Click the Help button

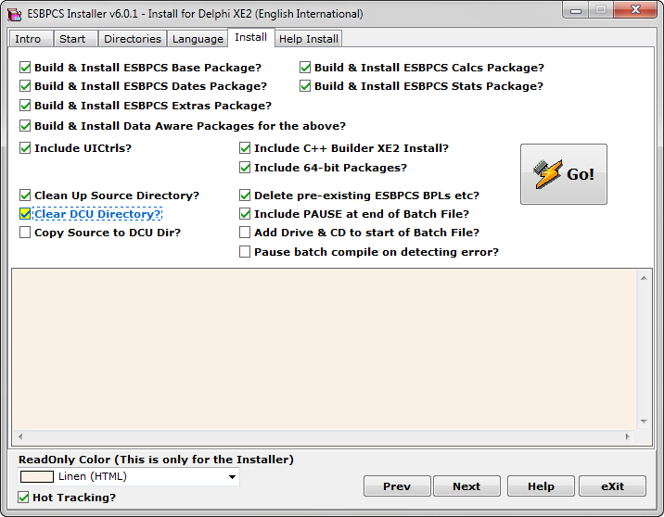tap(541, 486)
